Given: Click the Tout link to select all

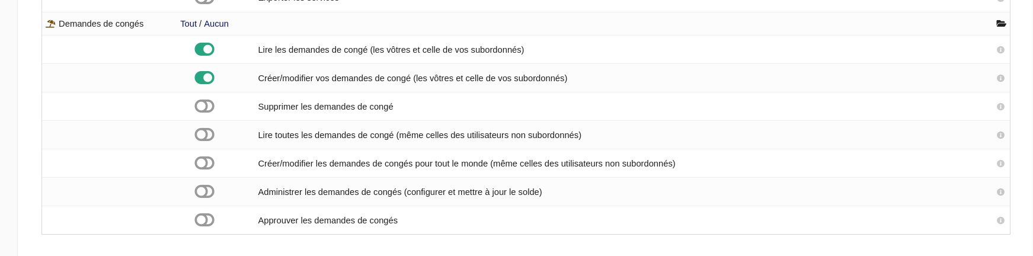Looking at the screenshot, I should (x=188, y=24).
